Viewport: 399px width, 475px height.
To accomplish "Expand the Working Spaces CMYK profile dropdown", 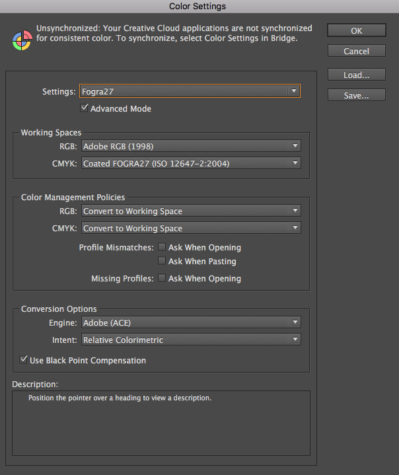I will coord(190,163).
